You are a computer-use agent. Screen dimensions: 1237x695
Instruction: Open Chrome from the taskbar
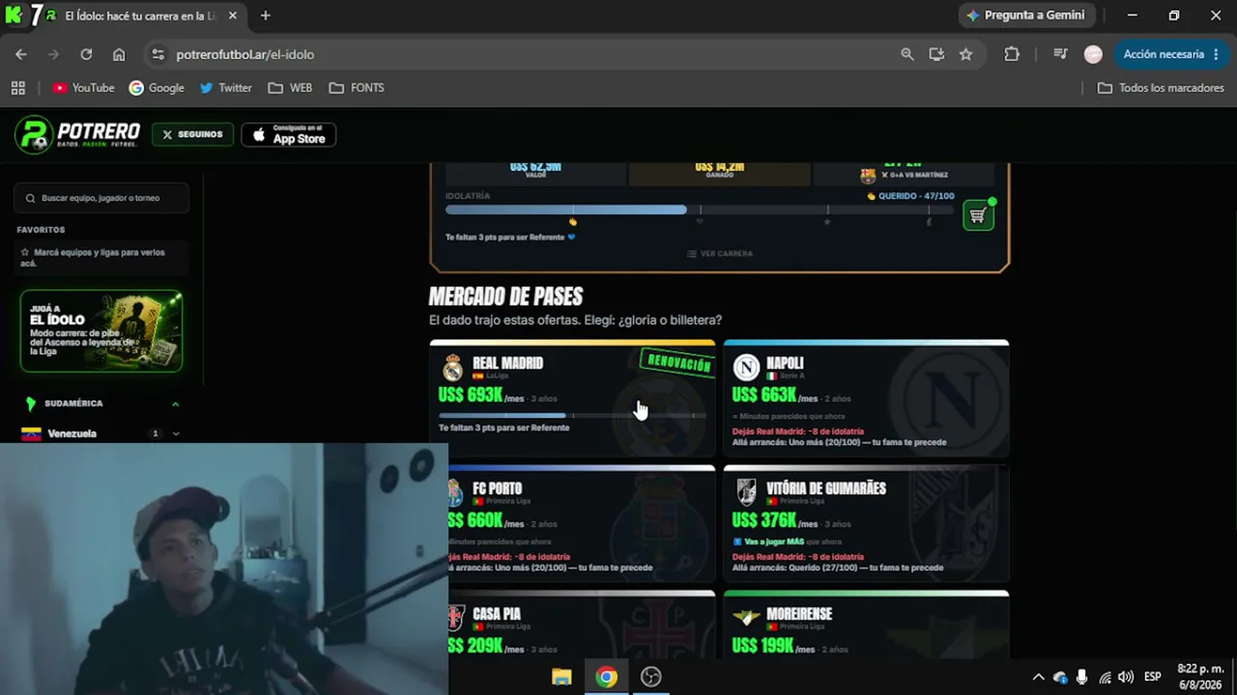[606, 677]
